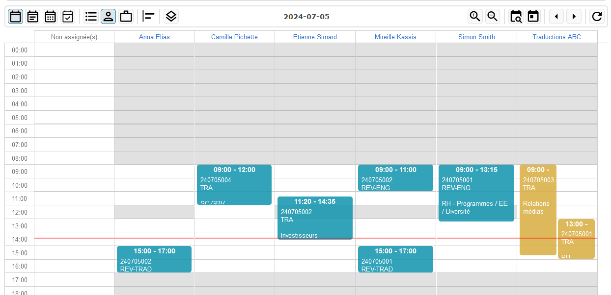
Task: Toggle the bullet list grouping button
Action: tap(91, 17)
